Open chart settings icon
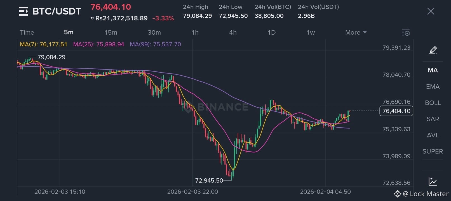This screenshot has height=201, width=451. 406,32
